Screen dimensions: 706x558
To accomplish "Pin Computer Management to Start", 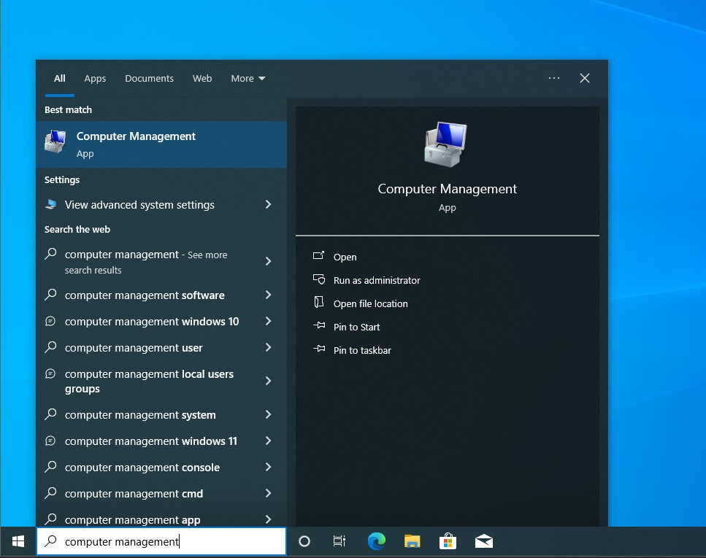I will pyautogui.click(x=356, y=327).
